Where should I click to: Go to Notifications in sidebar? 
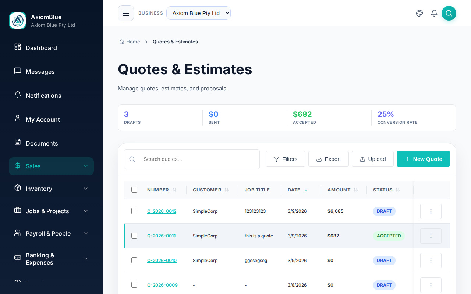tap(51, 96)
